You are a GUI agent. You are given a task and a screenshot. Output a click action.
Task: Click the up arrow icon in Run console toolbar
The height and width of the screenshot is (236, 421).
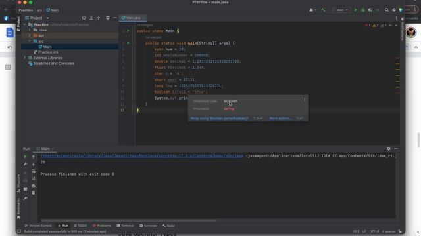tap(34, 157)
